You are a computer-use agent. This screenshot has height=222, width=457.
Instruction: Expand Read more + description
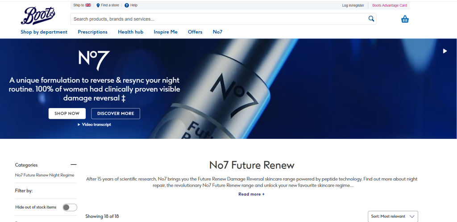click(252, 194)
